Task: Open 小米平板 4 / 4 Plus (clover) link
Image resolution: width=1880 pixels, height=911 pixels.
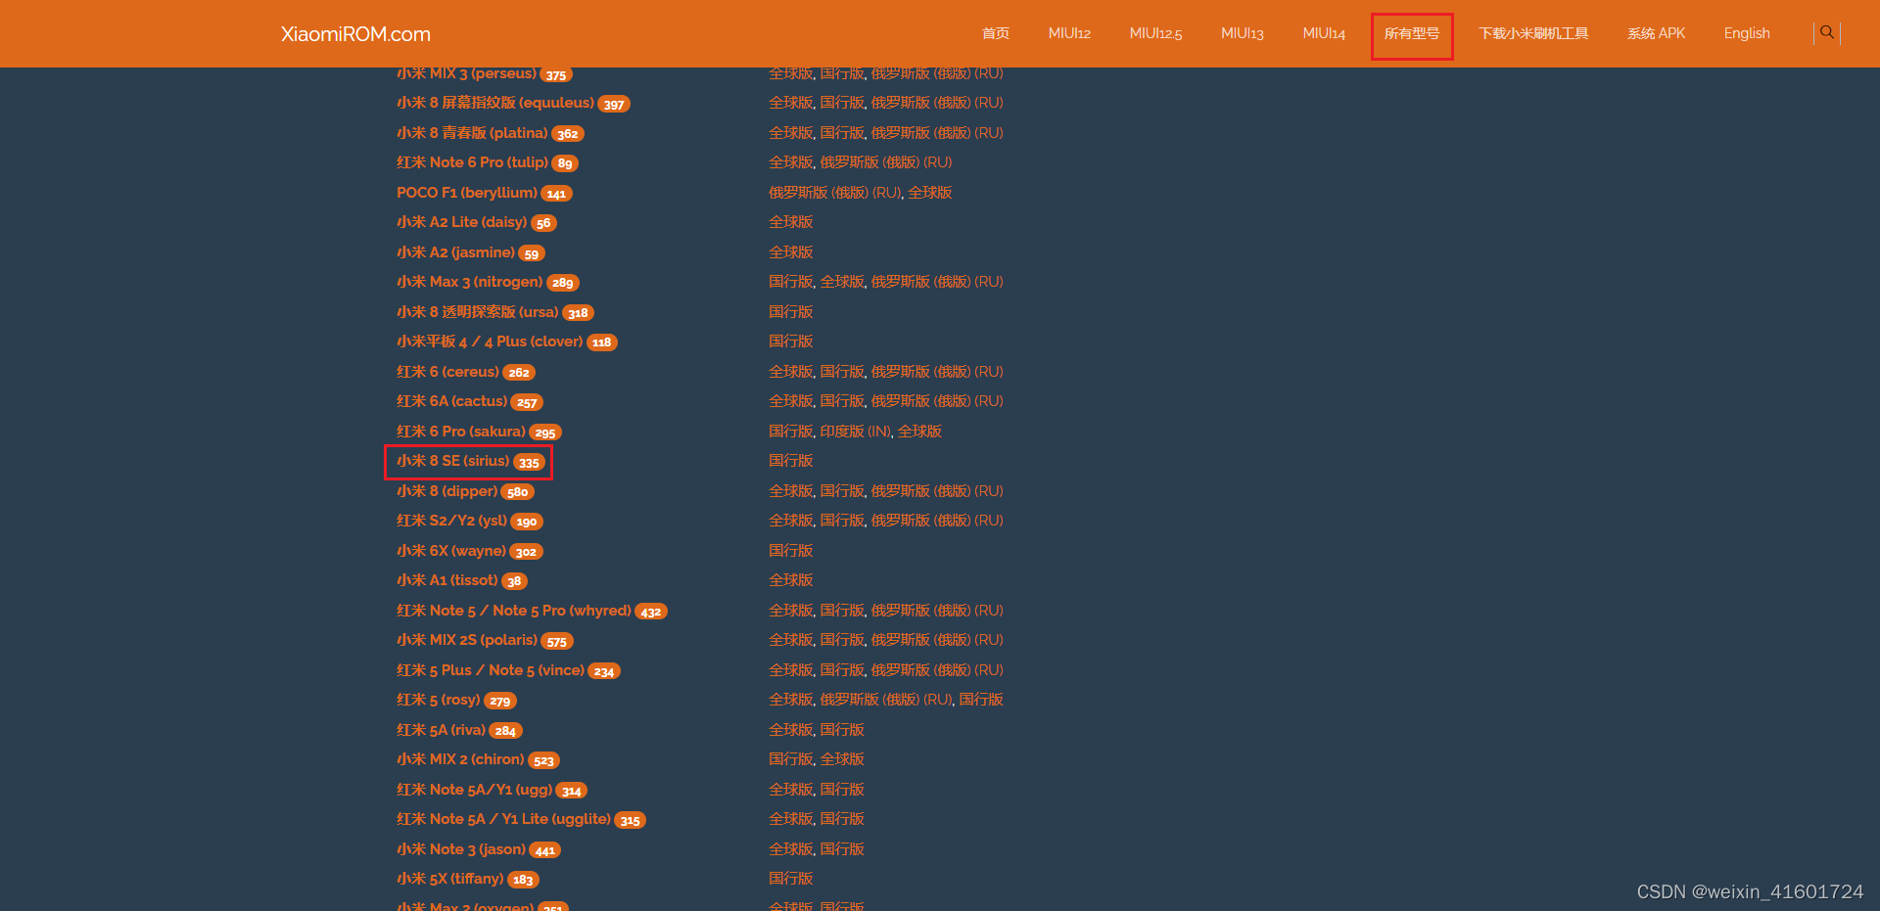Action: (490, 342)
